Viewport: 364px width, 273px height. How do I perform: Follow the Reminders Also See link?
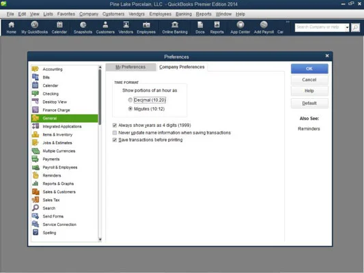(309, 129)
